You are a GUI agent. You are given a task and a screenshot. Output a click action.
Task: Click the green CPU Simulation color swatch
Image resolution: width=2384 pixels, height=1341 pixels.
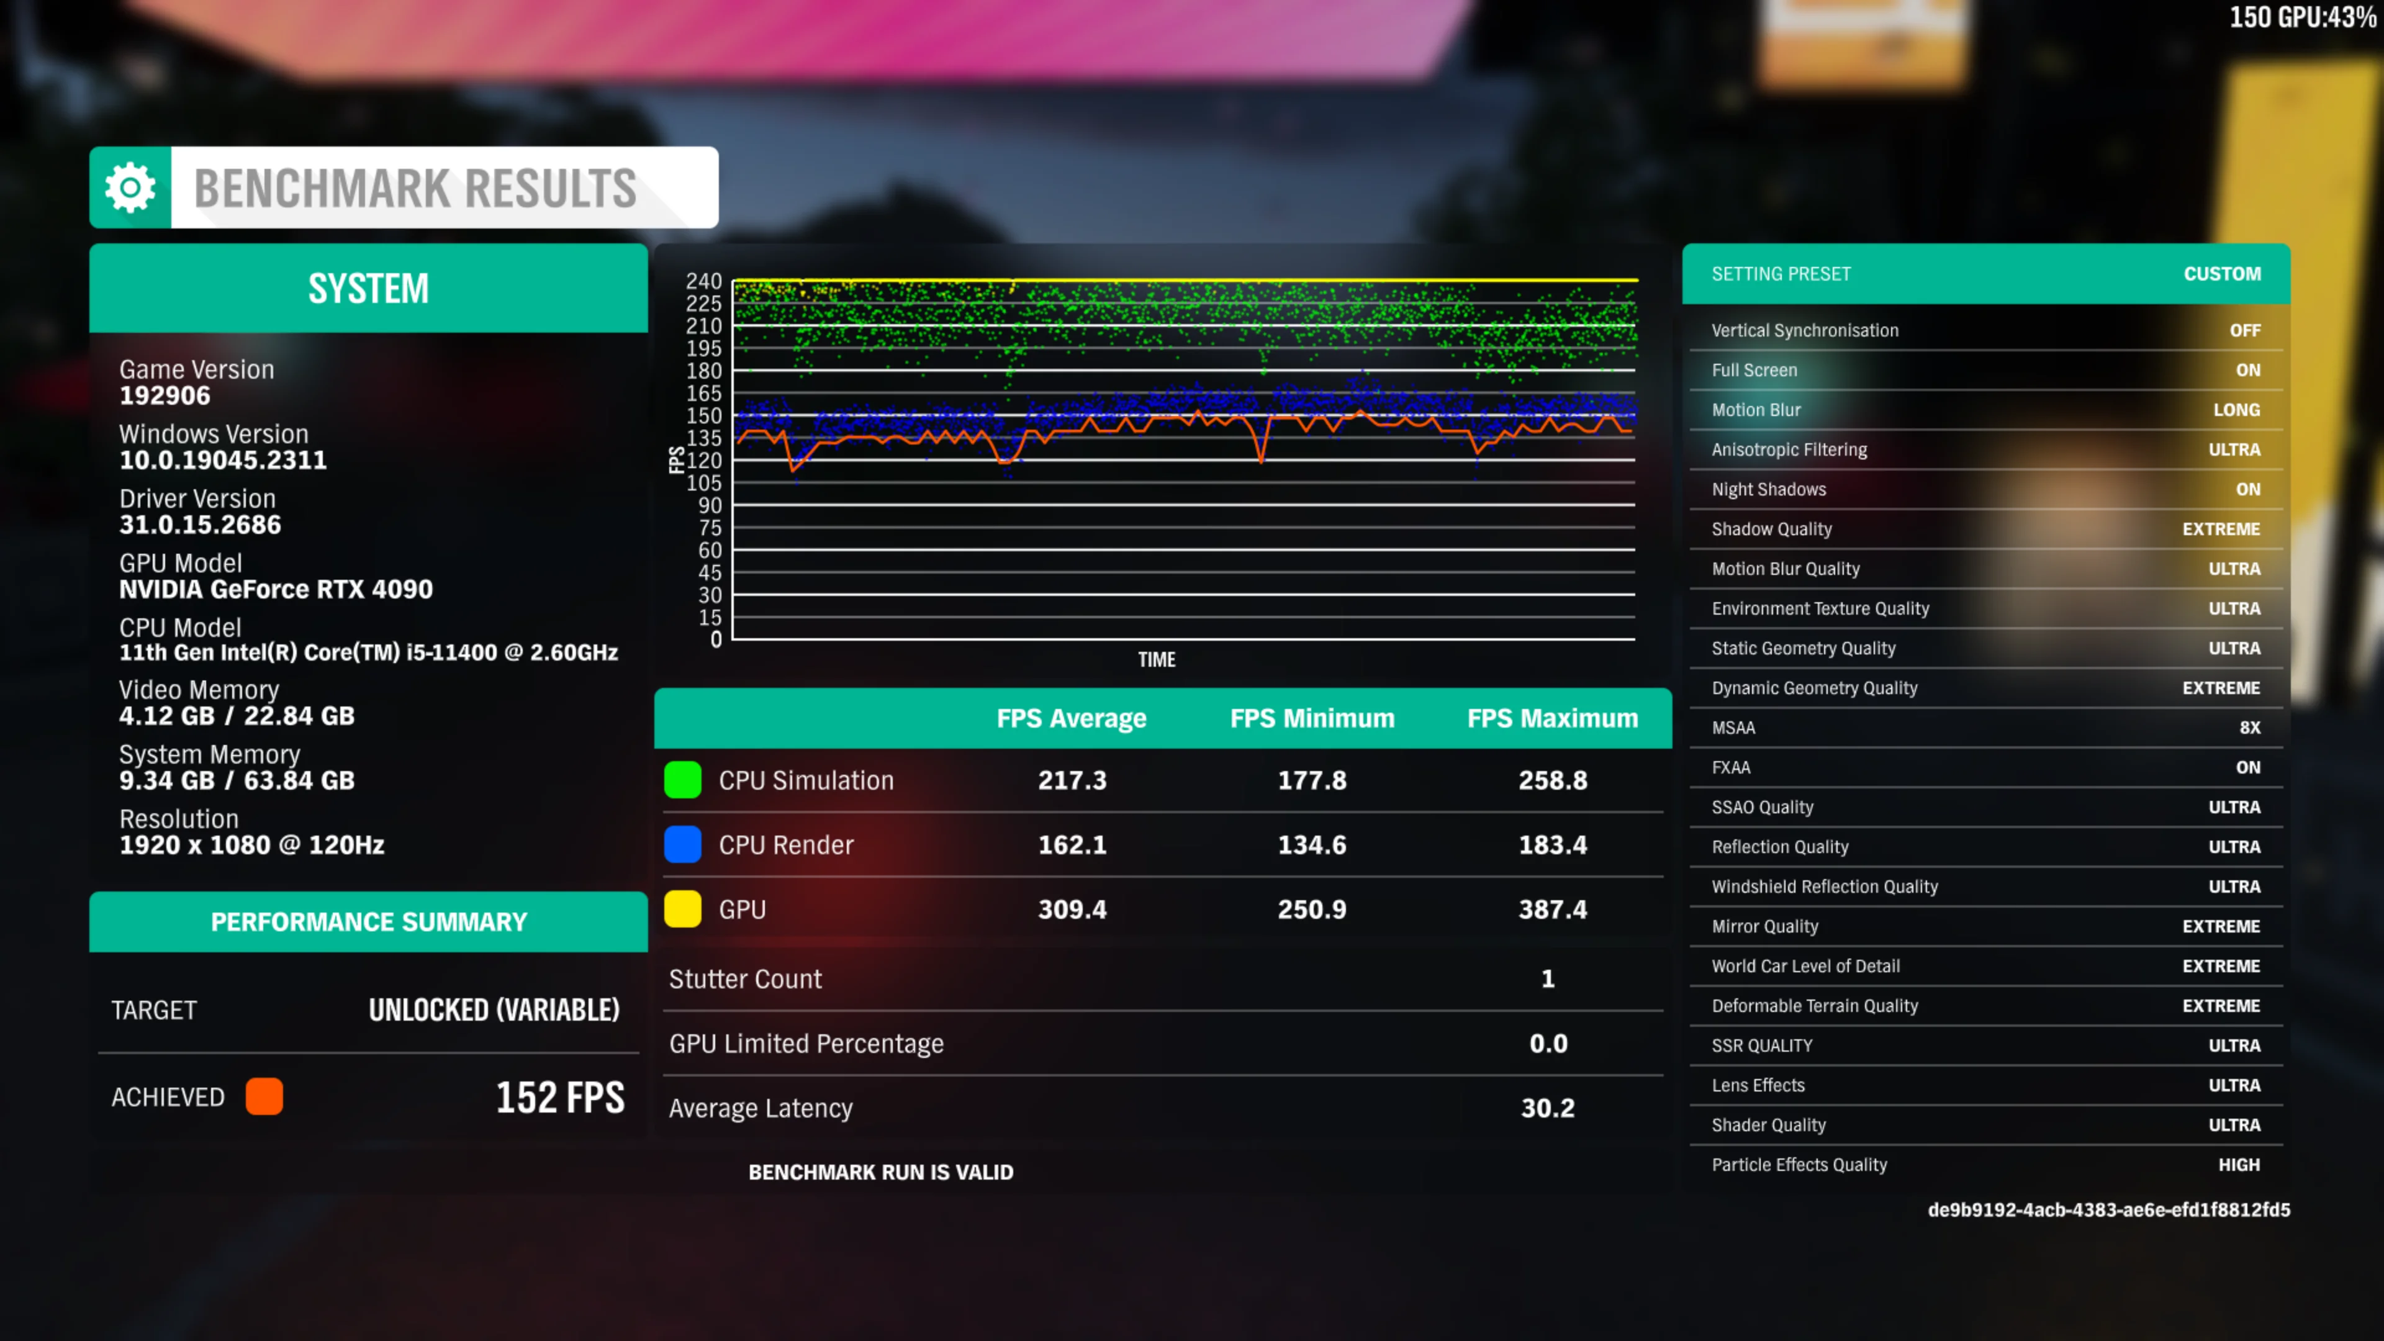pyautogui.click(x=683, y=780)
